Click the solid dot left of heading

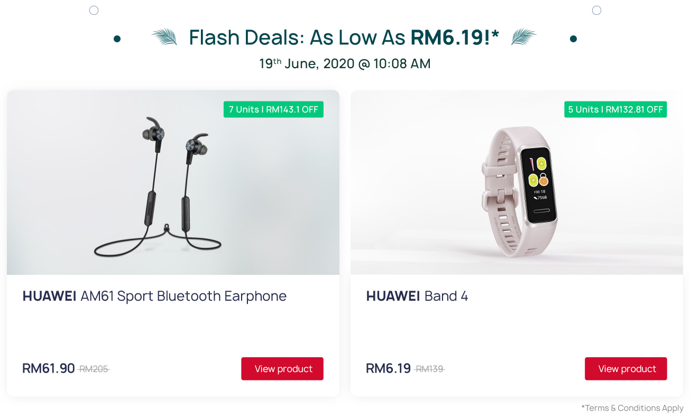[117, 39]
